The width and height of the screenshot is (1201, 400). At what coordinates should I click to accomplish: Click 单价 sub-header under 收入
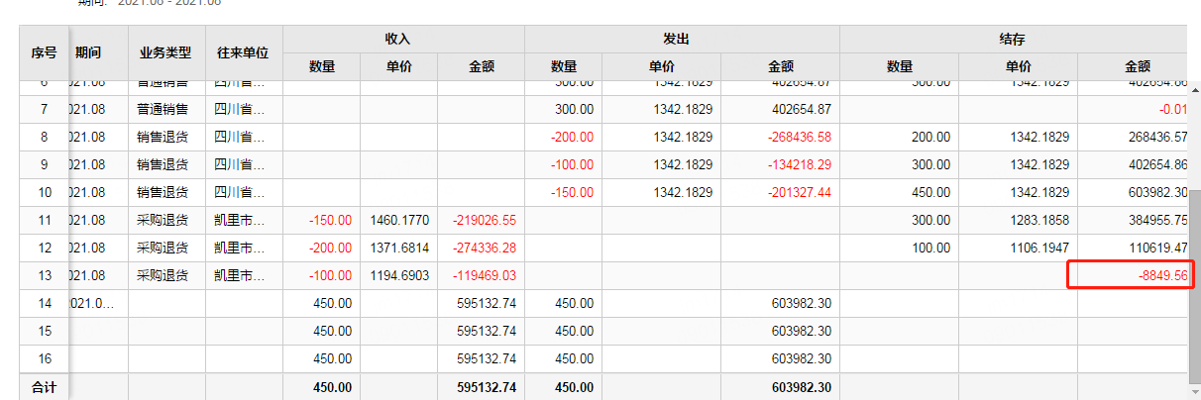398,66
